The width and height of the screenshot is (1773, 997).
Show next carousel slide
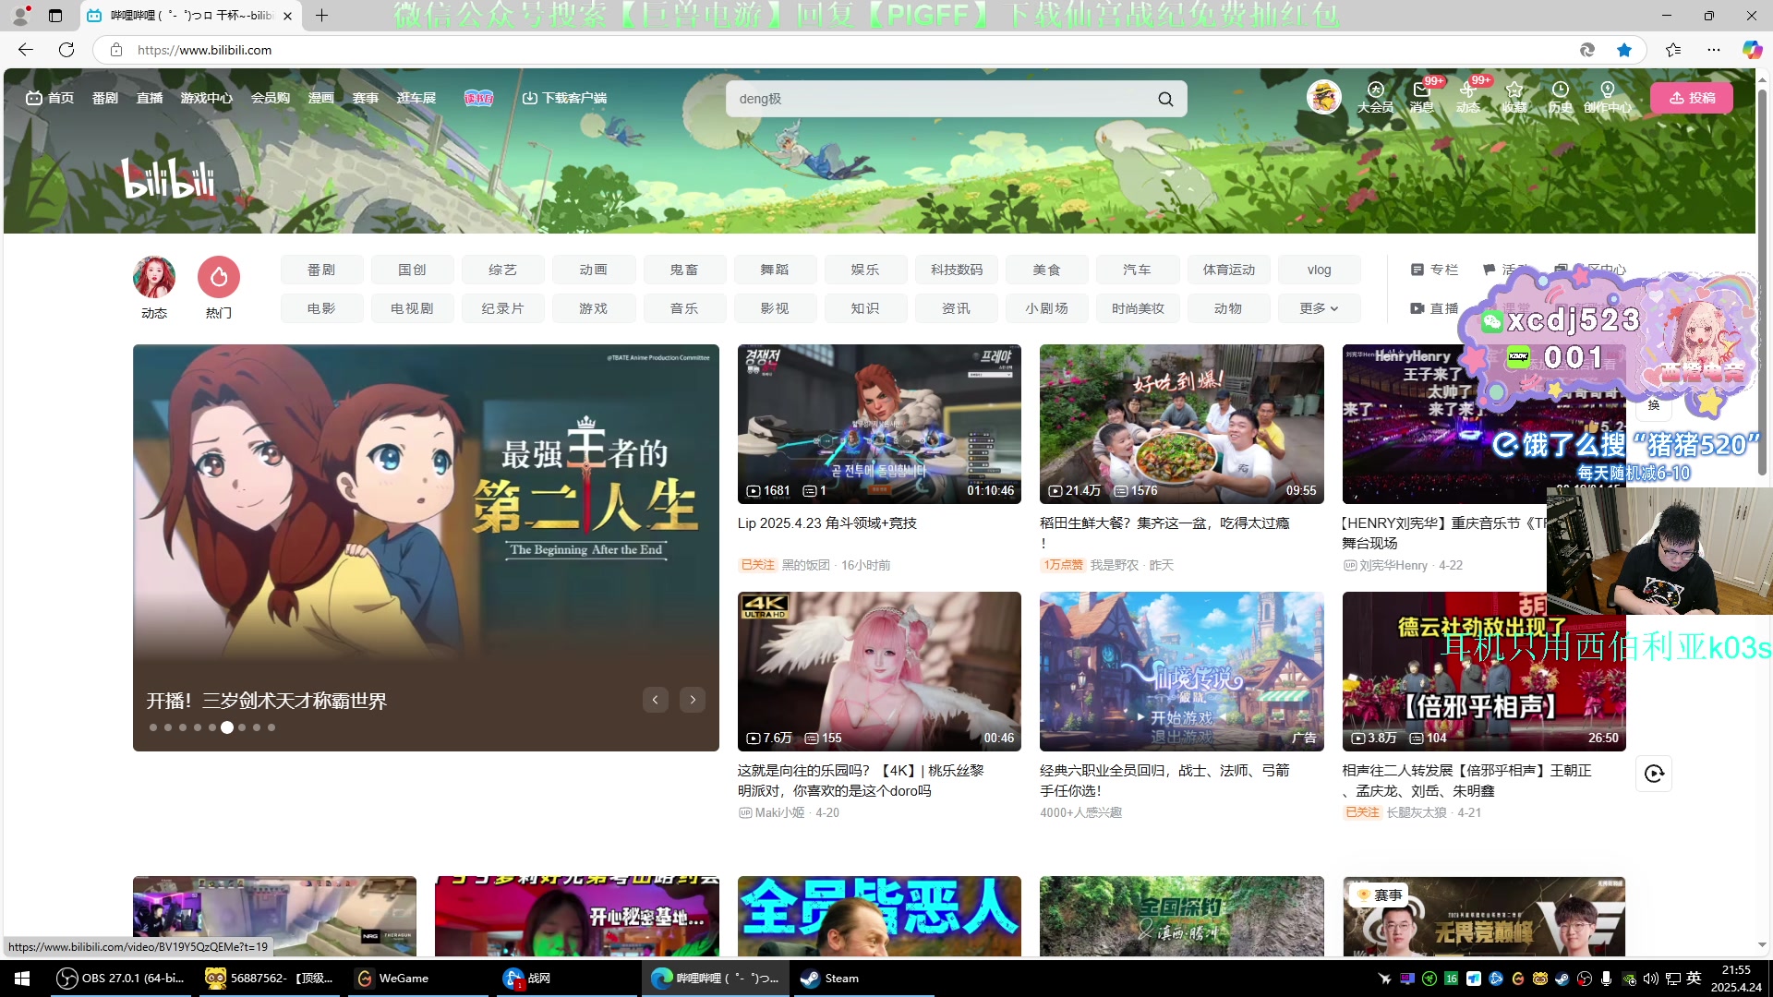click(693, 700)
